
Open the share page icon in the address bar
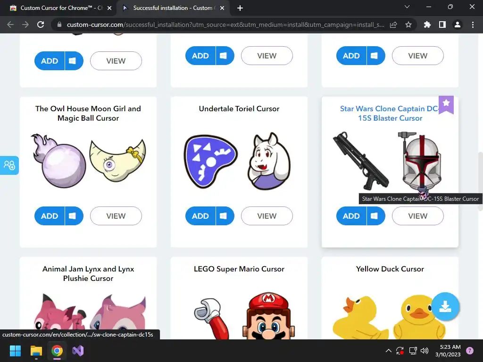click(393, 25)
